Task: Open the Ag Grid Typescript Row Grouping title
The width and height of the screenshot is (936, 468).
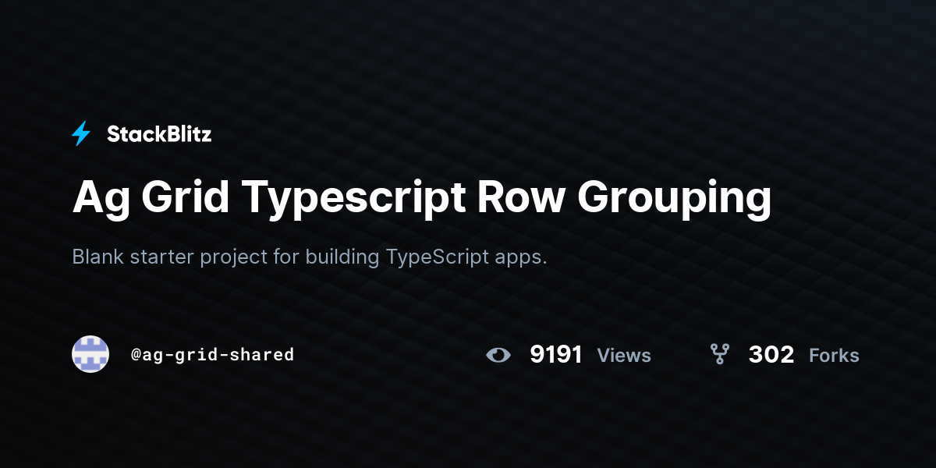Action: [421, 198]
